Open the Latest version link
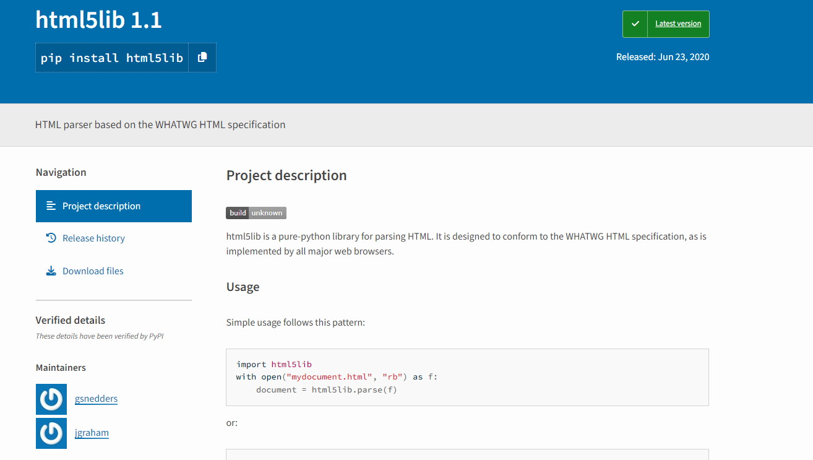The height and width of the screenshot is (460, 813). click(678, 24)
